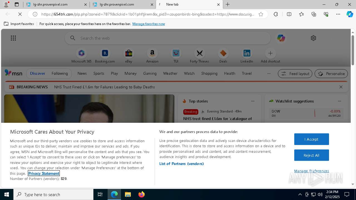Open Collections icon

314,14
